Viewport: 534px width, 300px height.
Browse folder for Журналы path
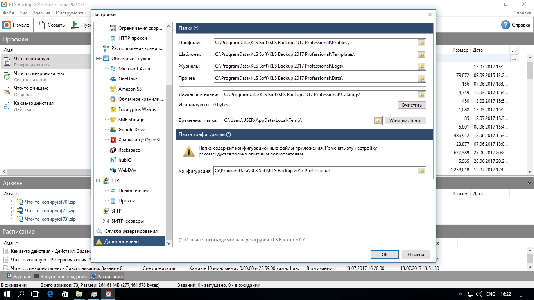(421, 66)
